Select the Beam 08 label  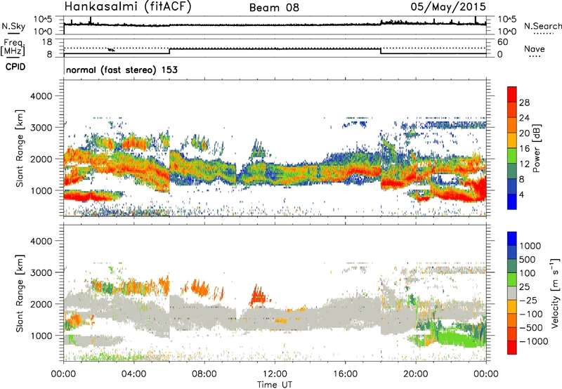[274, 8]
